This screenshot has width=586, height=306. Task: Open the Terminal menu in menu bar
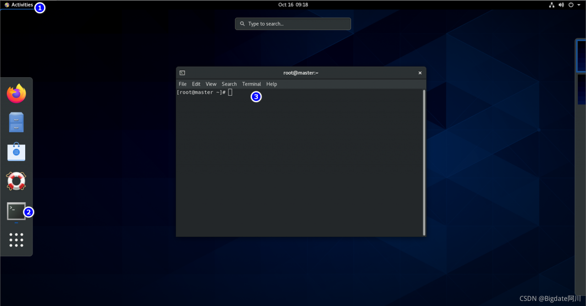click(x=252, y=84)
